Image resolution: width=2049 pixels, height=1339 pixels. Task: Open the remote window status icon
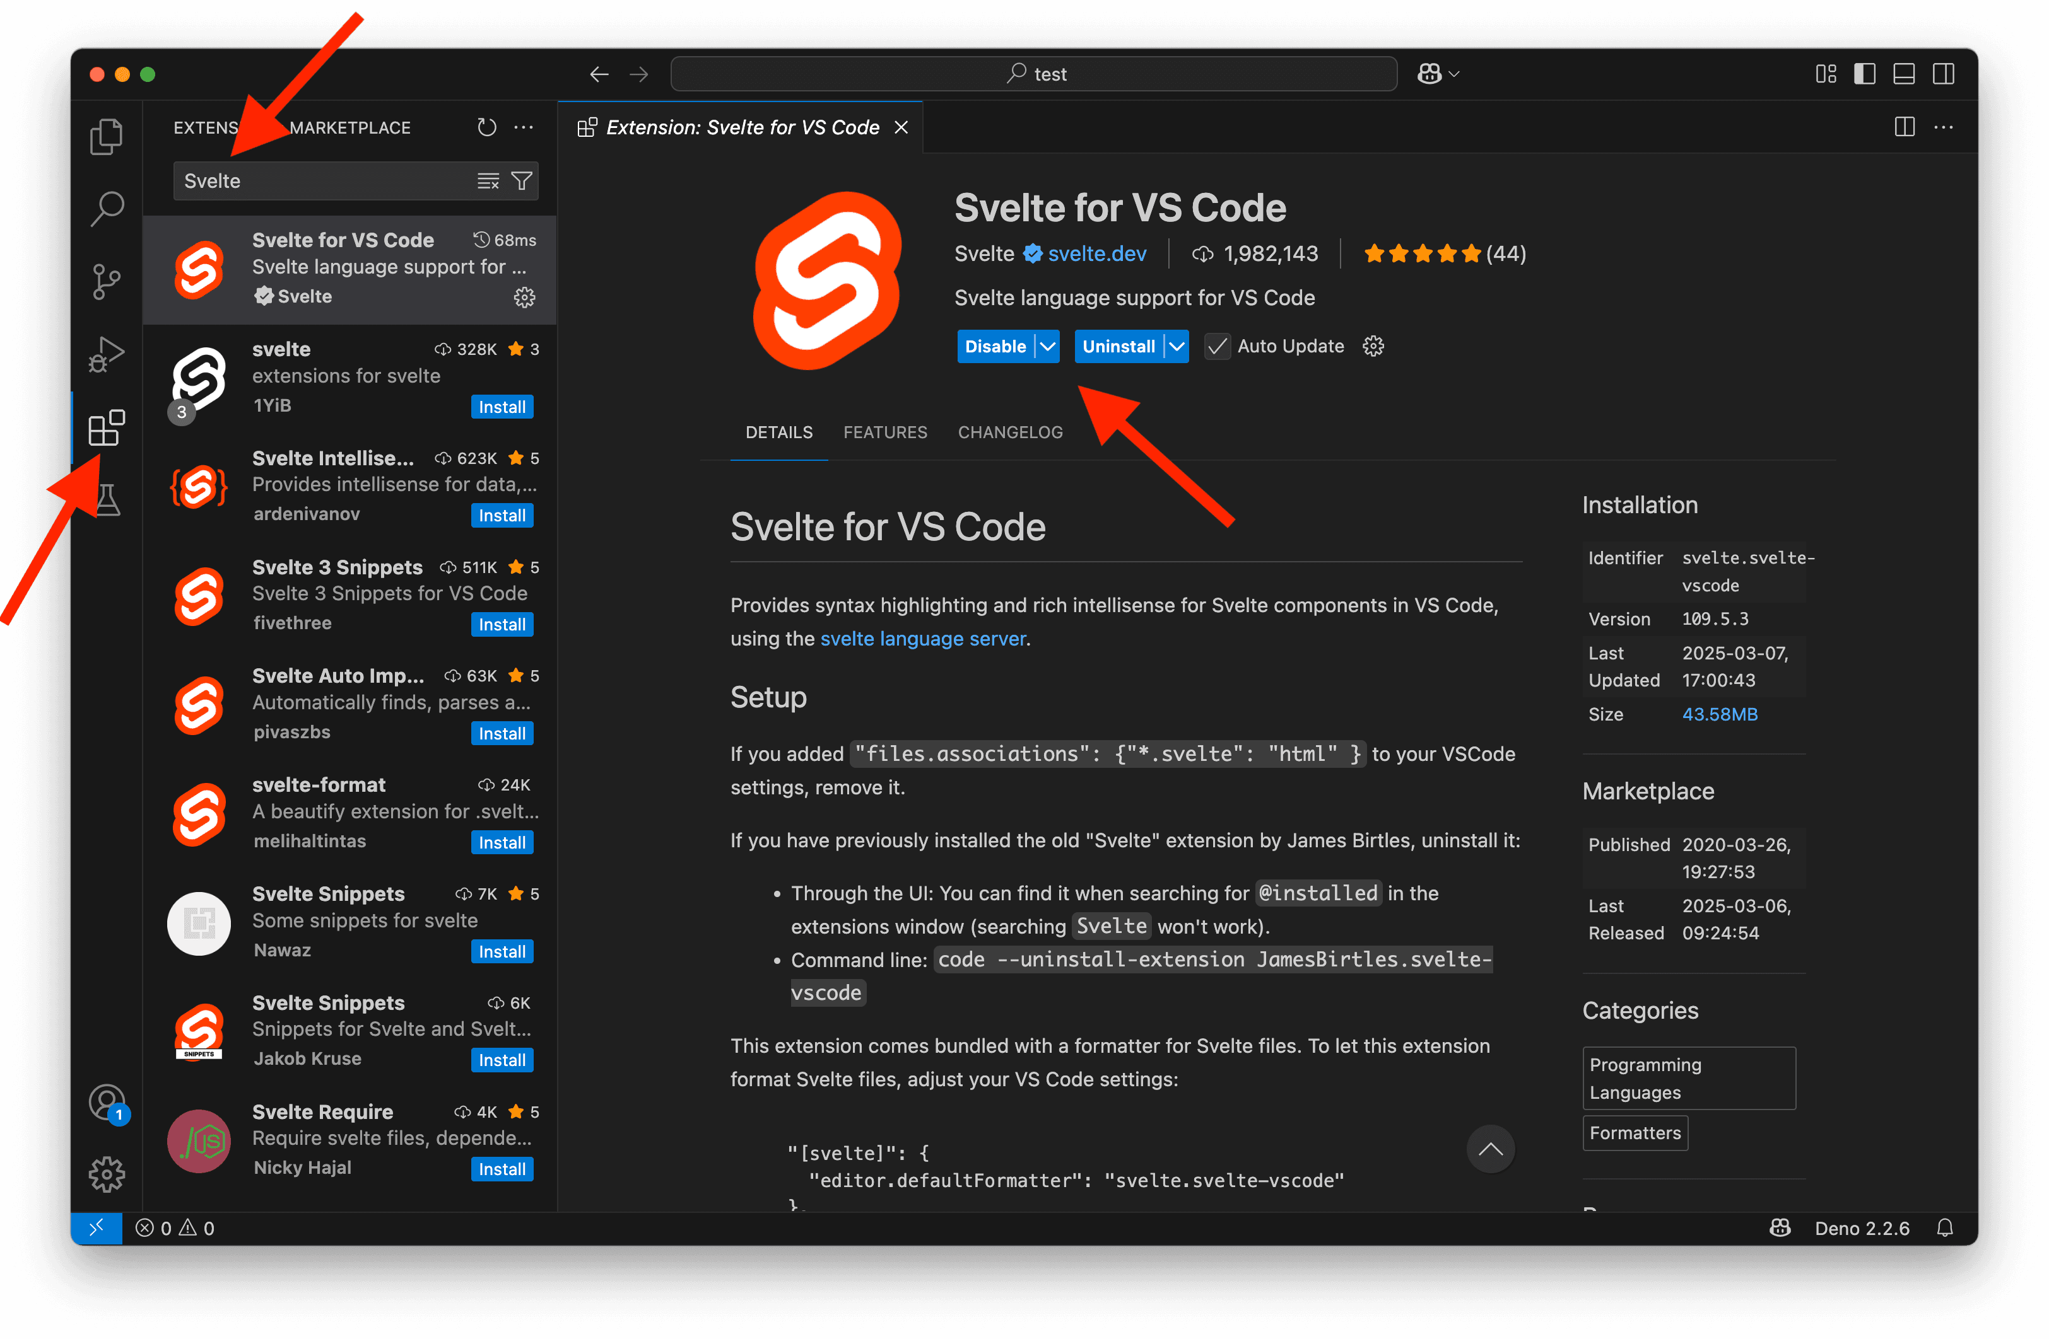coord(97,1228)
